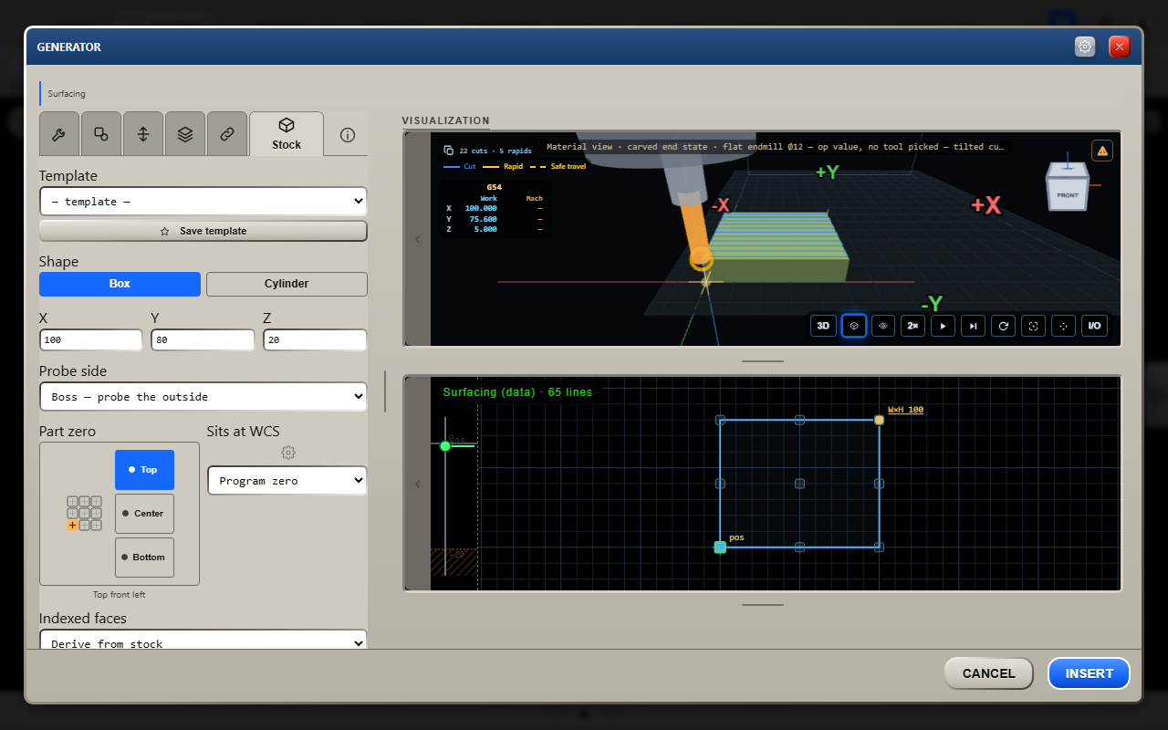Open the Sits at WCS dropdown
1168x730 pixels.
pyautogui.click(x=287, y=481)
